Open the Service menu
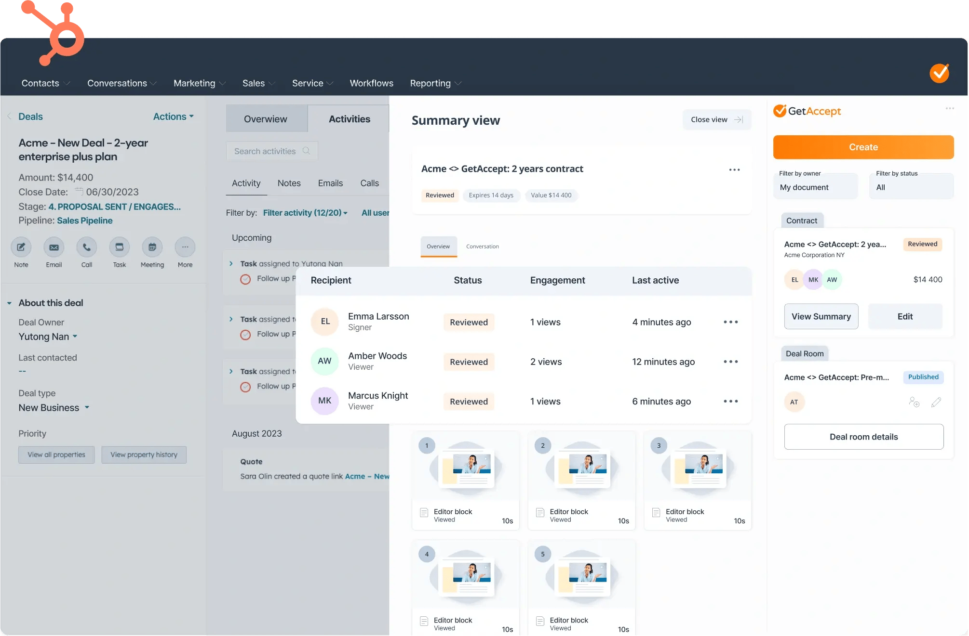 312,83
